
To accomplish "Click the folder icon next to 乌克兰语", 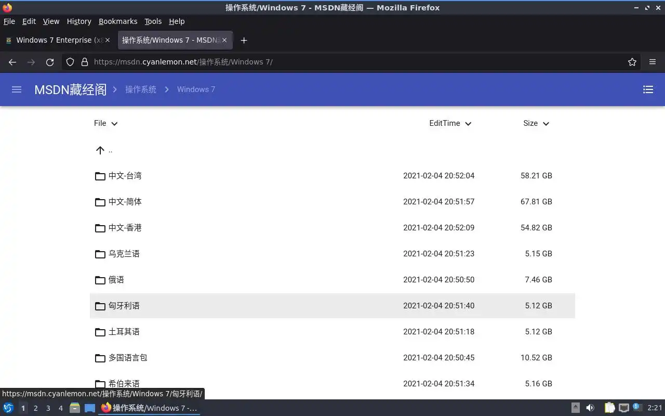I will pyautogui.click(x=100, y=254).
